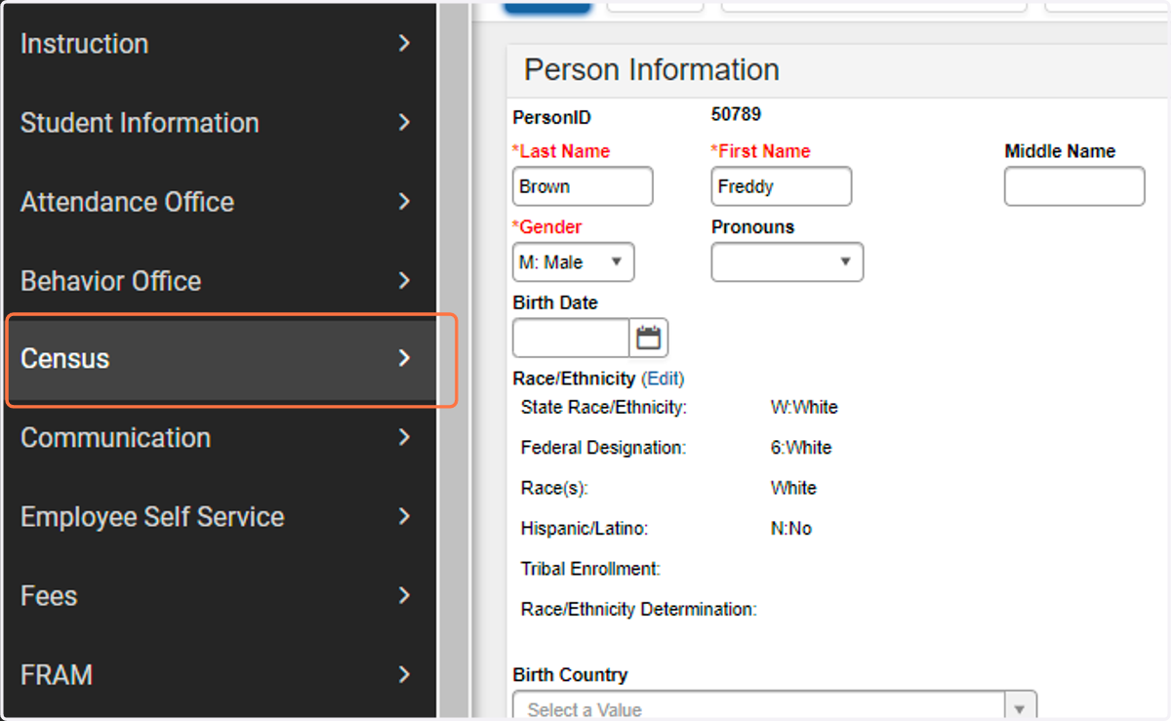Open the Instruction menu item
This screenshot has width=1171, height=721.
click(219, 43)
